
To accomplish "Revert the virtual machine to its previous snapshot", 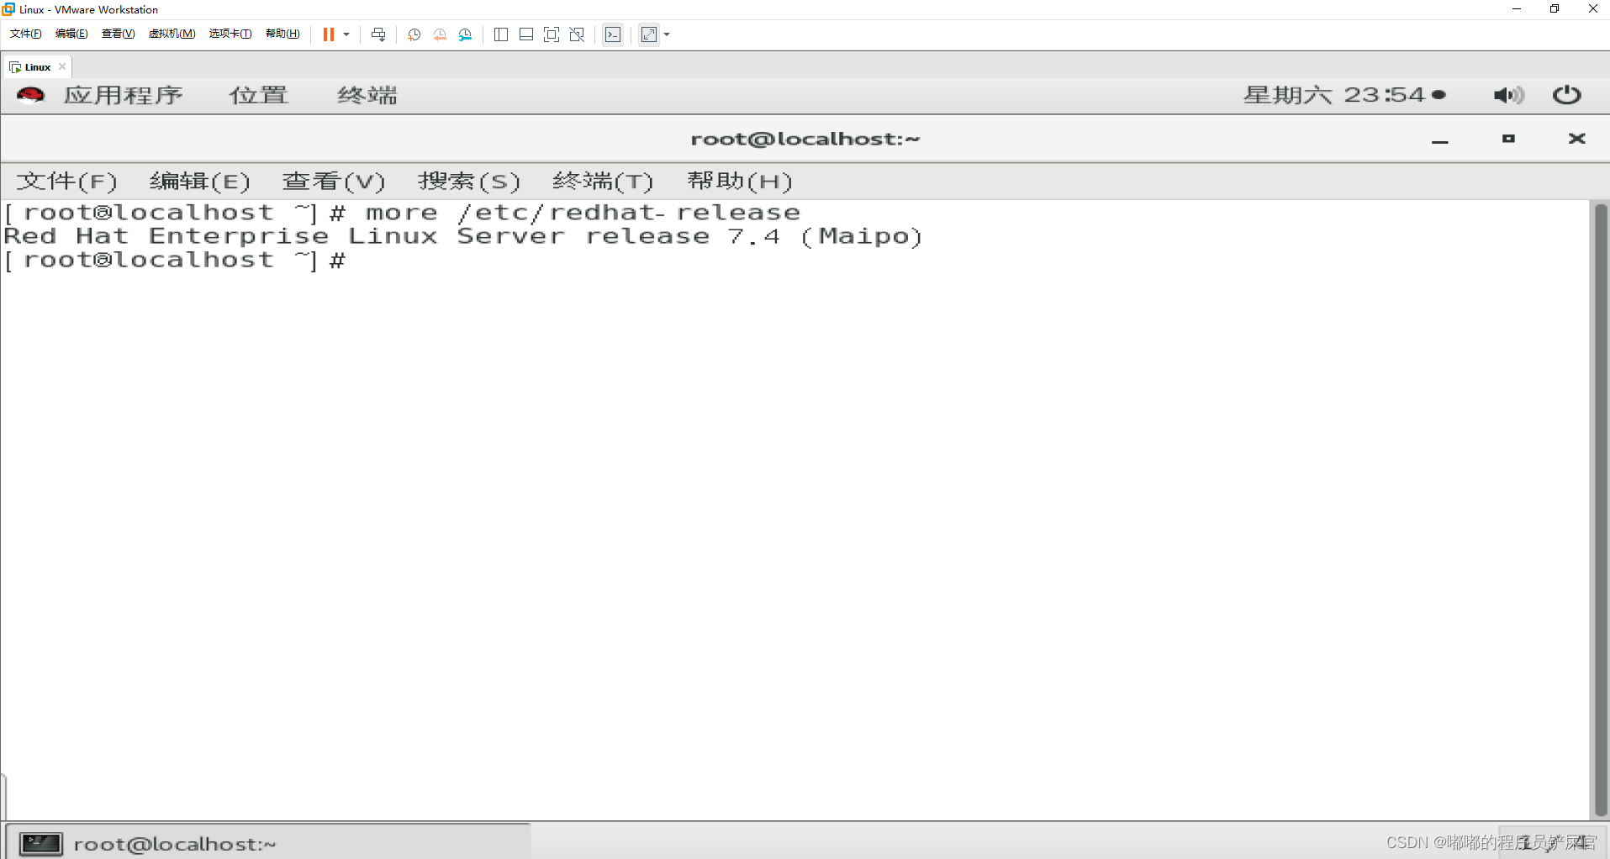I will 440,34.
